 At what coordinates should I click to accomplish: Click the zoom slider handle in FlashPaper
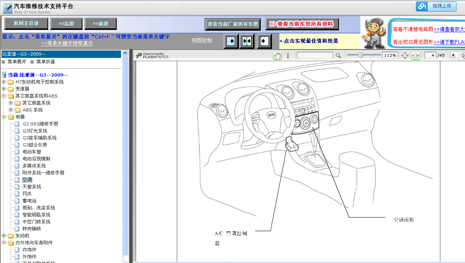tap(361, 56)
